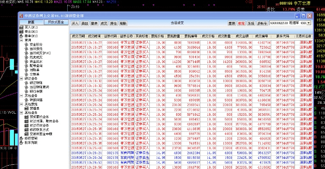Open 权证行权业务 icon in the tree
This screenshot has height=169, width=325.
(26, 125)
